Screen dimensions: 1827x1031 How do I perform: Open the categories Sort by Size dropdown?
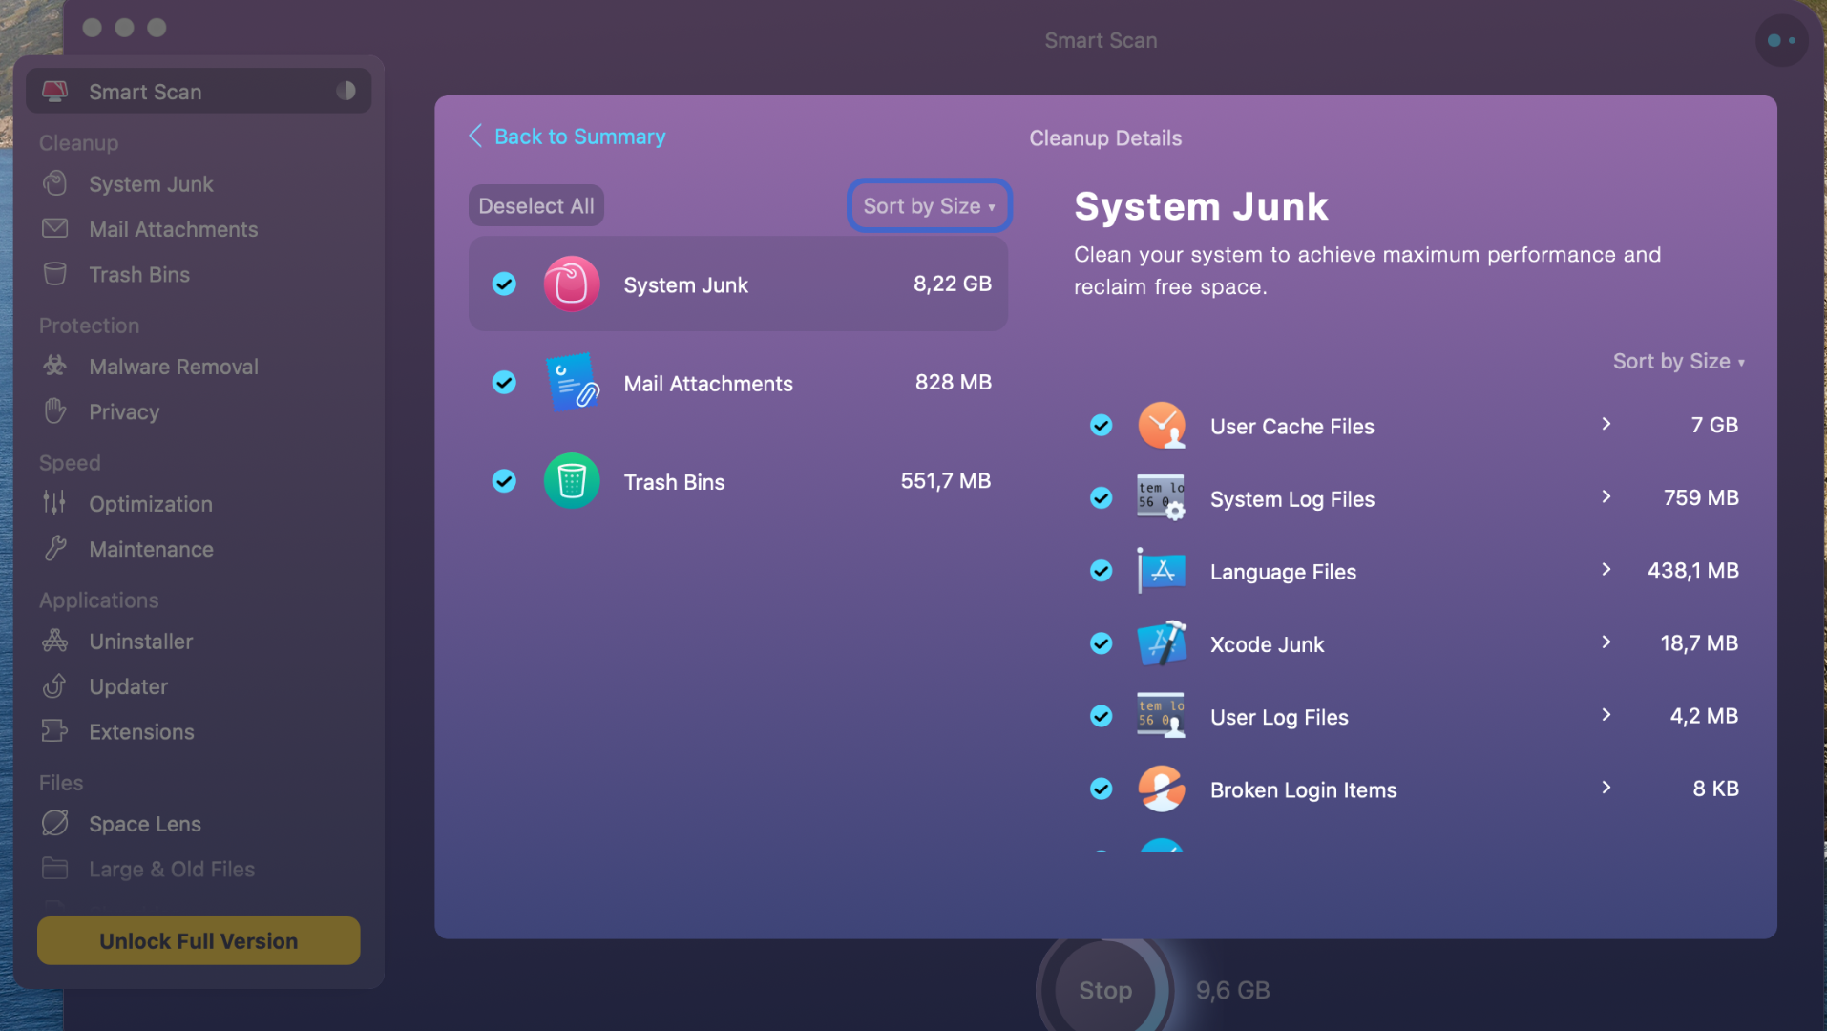[x=929, y=205]
